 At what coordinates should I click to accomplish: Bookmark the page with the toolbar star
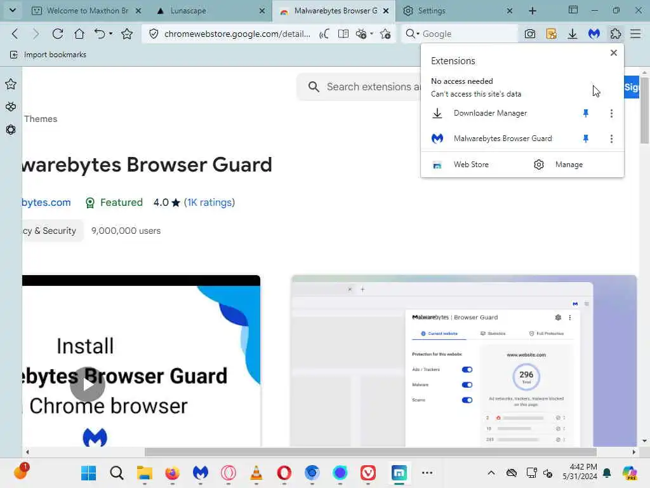click(x=127, y=34)
